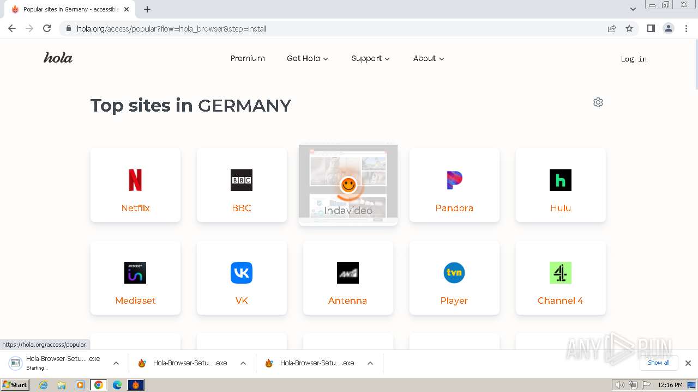Go to the Hola home logo

point(58,58)
